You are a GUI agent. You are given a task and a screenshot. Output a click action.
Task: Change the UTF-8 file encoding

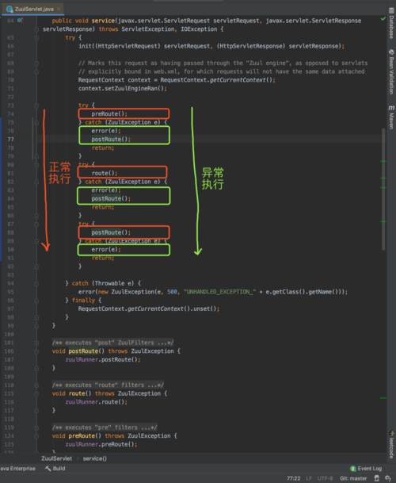(325, 478)
